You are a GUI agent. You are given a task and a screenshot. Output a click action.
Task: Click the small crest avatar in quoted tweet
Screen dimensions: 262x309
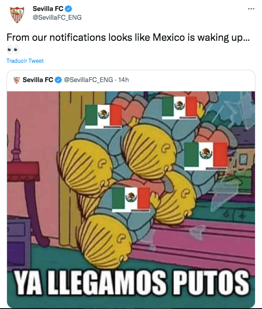[17, 80]
